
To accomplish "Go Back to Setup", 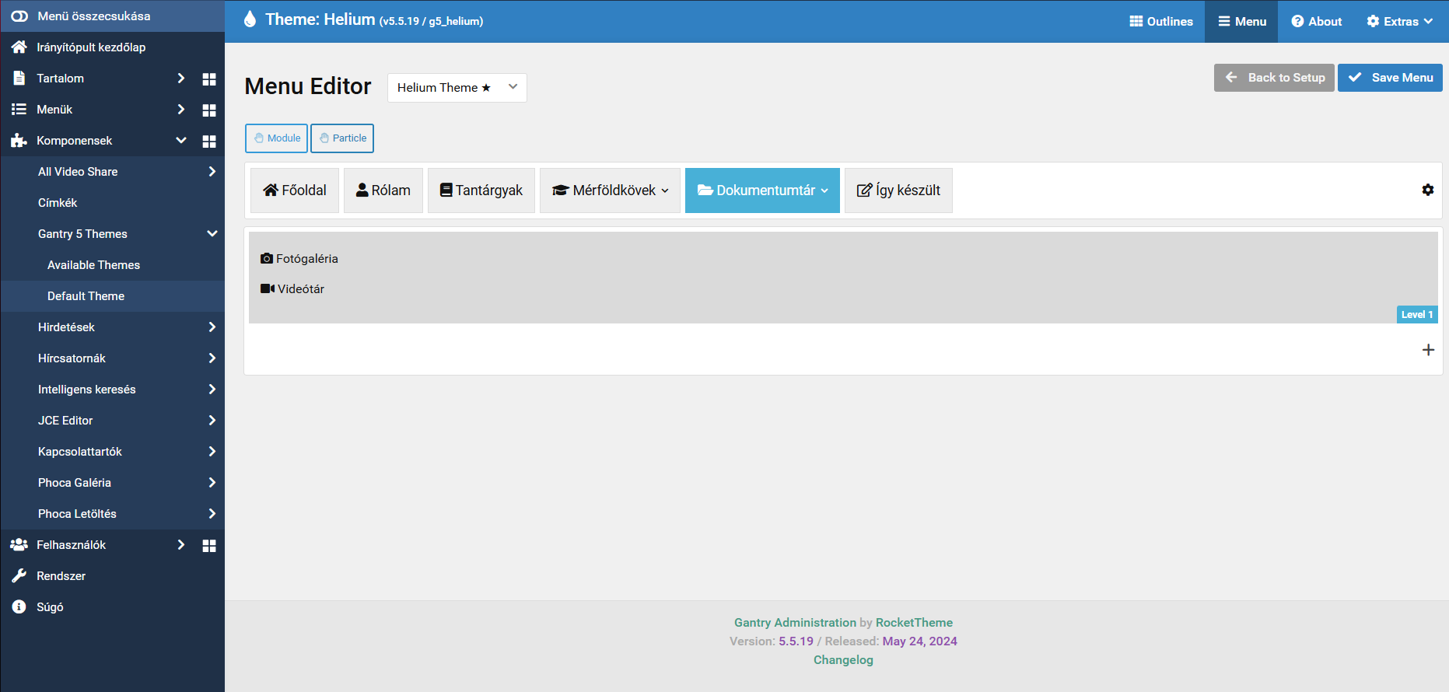I will tap(1274, 78).
